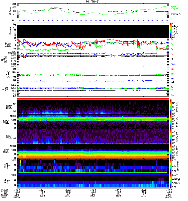Screen dimensions: 188x201
Task: Click the B_FIT y-axis label
Action: 8,45
